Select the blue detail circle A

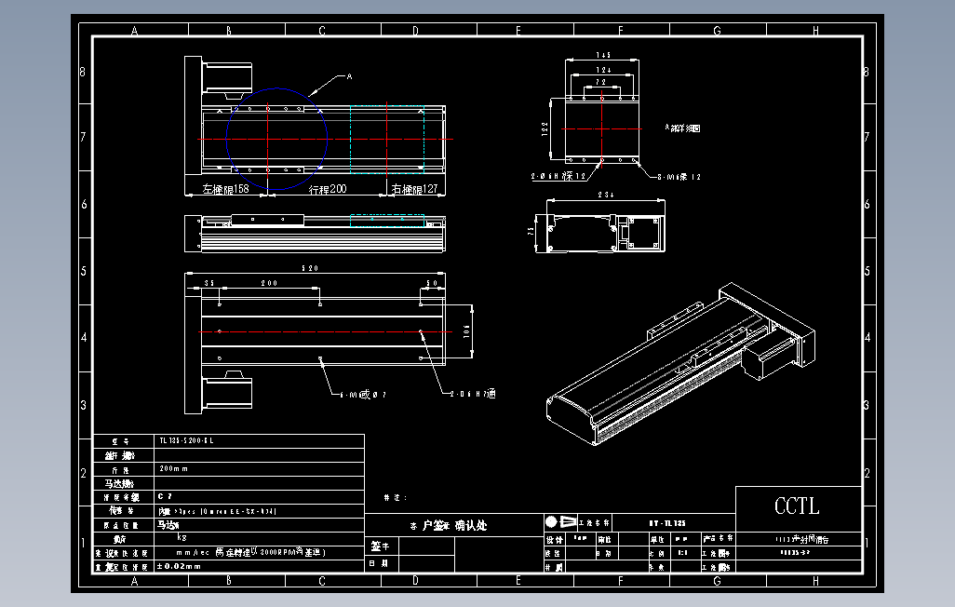276,139
